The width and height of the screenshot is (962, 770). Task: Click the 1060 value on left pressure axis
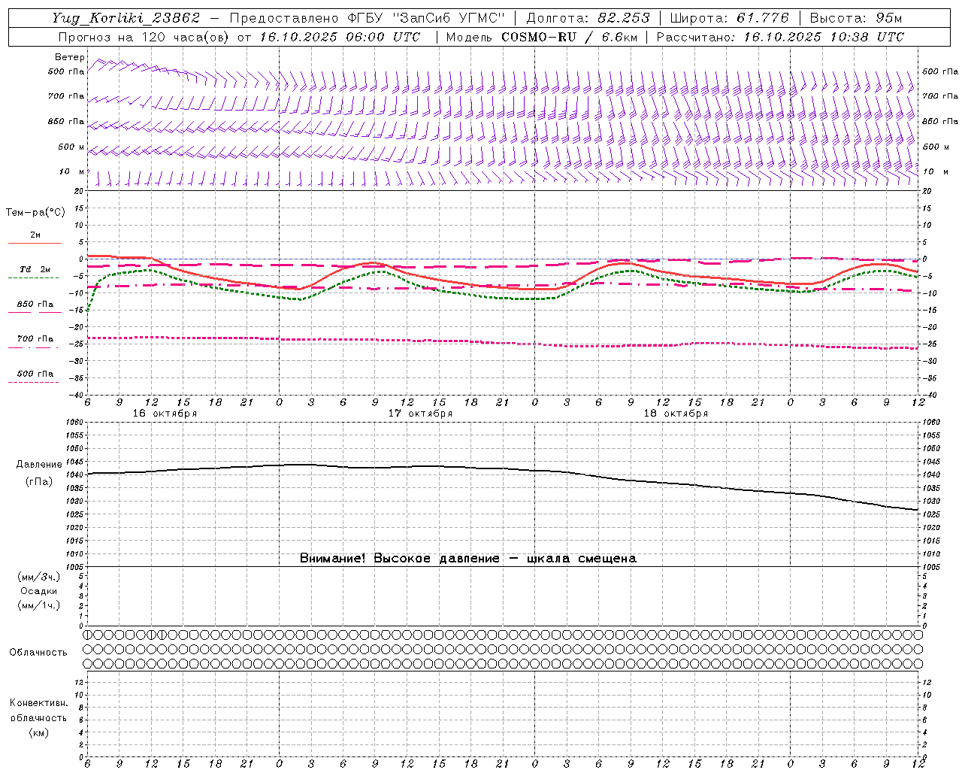tap(75, 423)
